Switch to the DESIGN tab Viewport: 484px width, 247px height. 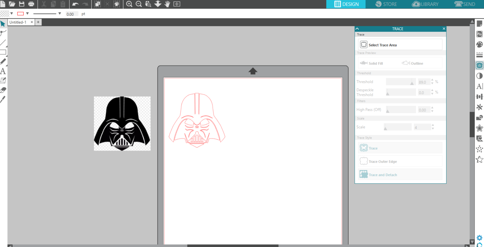(x=346, y=4)
